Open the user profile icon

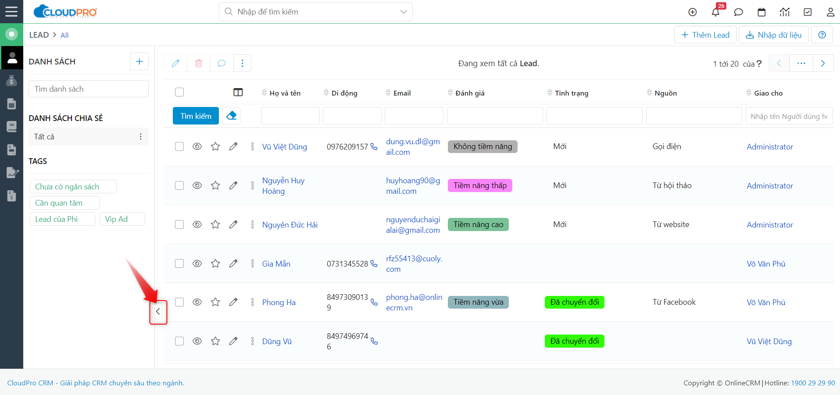tap(830, 12)
